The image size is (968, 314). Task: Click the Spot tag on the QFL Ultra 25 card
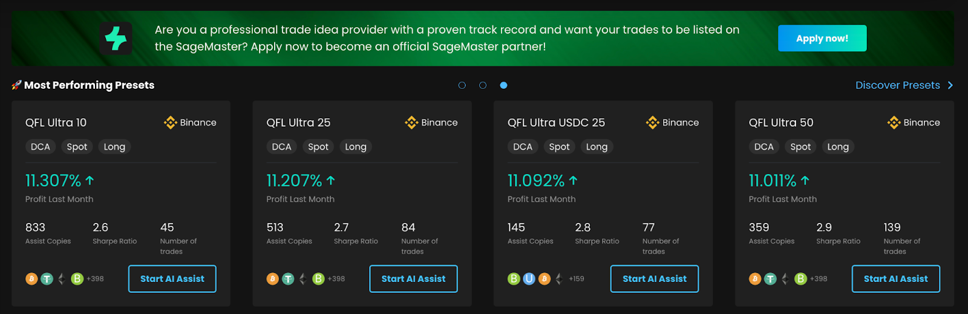pyautogui.click(x=318, y=147)
